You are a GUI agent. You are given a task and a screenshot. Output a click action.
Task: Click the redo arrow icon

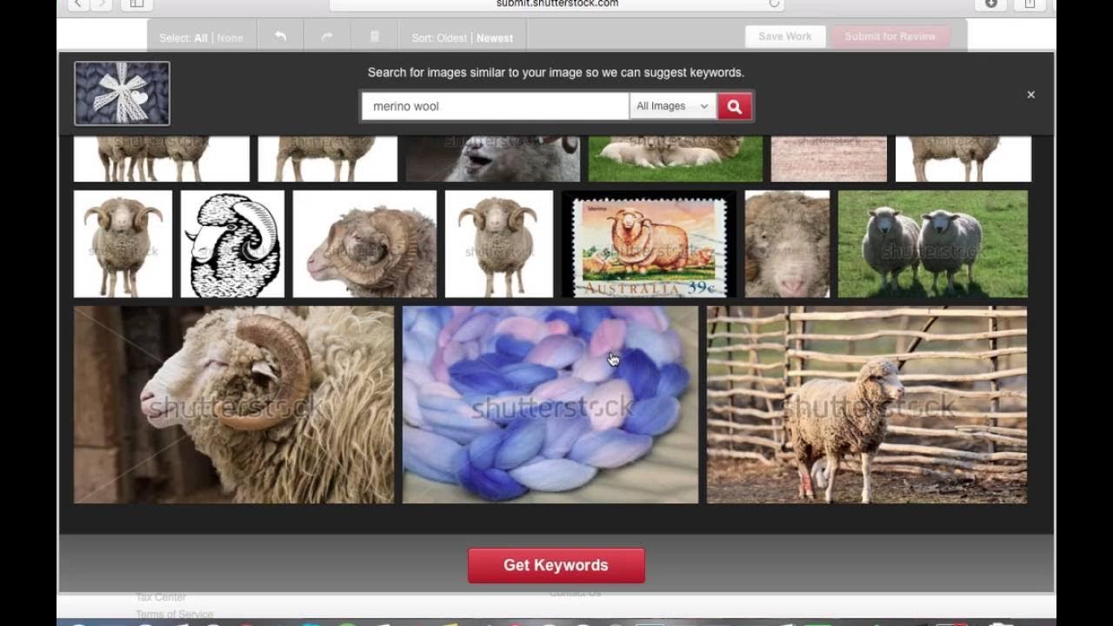click(x=327, y=37)
